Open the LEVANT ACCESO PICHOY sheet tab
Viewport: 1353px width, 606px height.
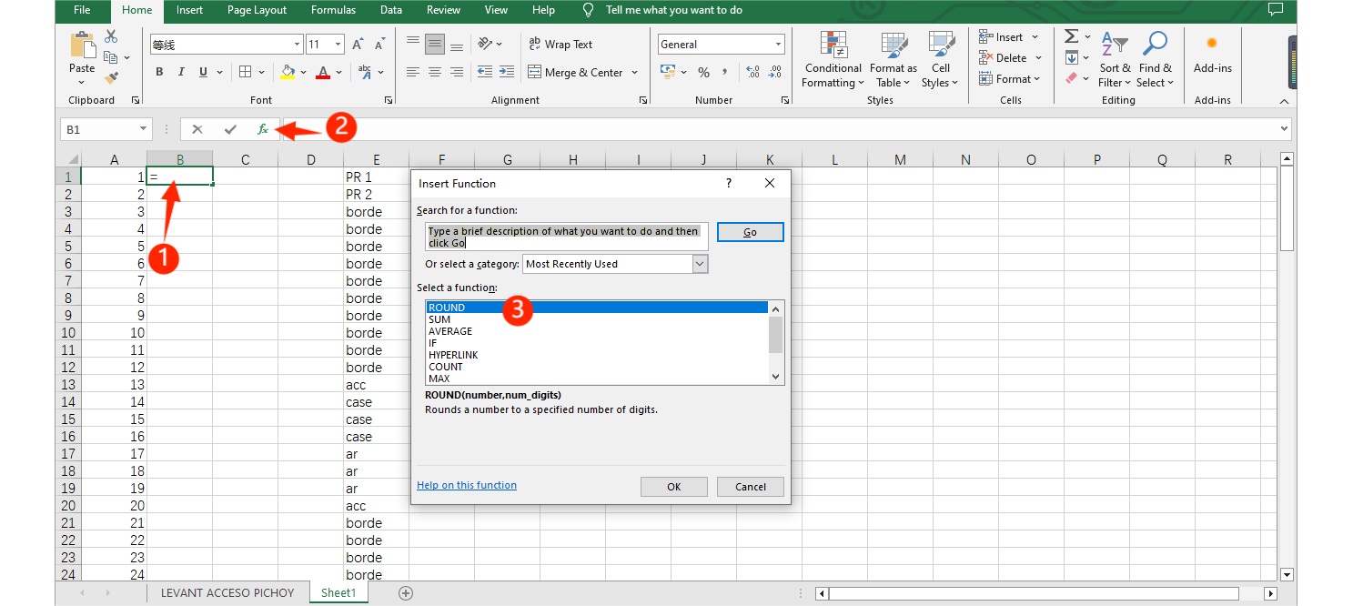coord(227,592)
